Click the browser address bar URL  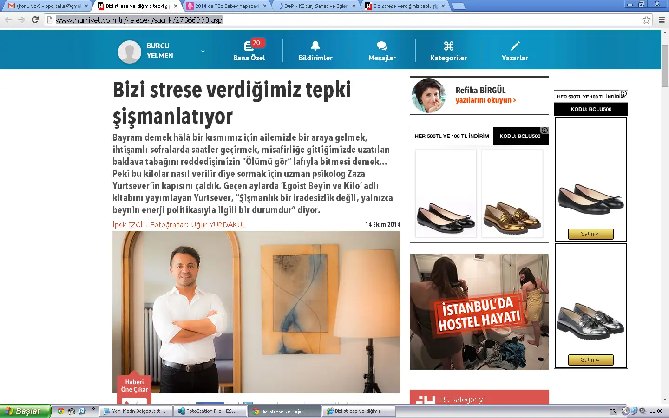(139, 20)
